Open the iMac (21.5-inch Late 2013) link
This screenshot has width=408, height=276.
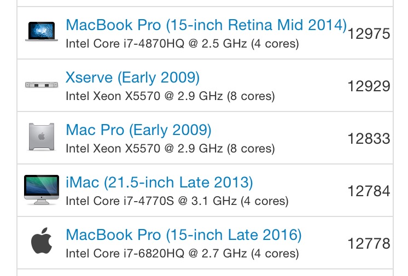pyautogui.click(x=159, y=183)
